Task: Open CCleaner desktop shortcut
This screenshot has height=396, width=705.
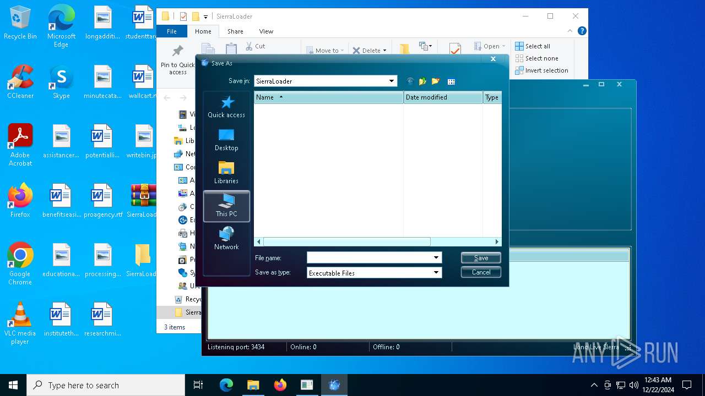Action: point(20,82)
